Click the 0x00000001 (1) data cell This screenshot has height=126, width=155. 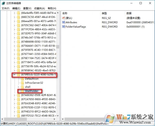point(135,27)
